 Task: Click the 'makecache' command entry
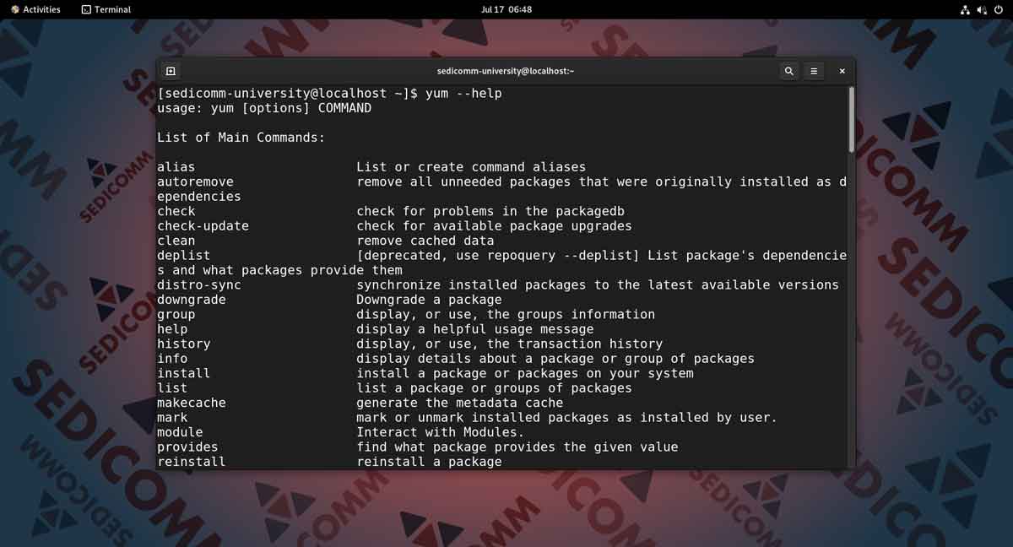point(191,403)
